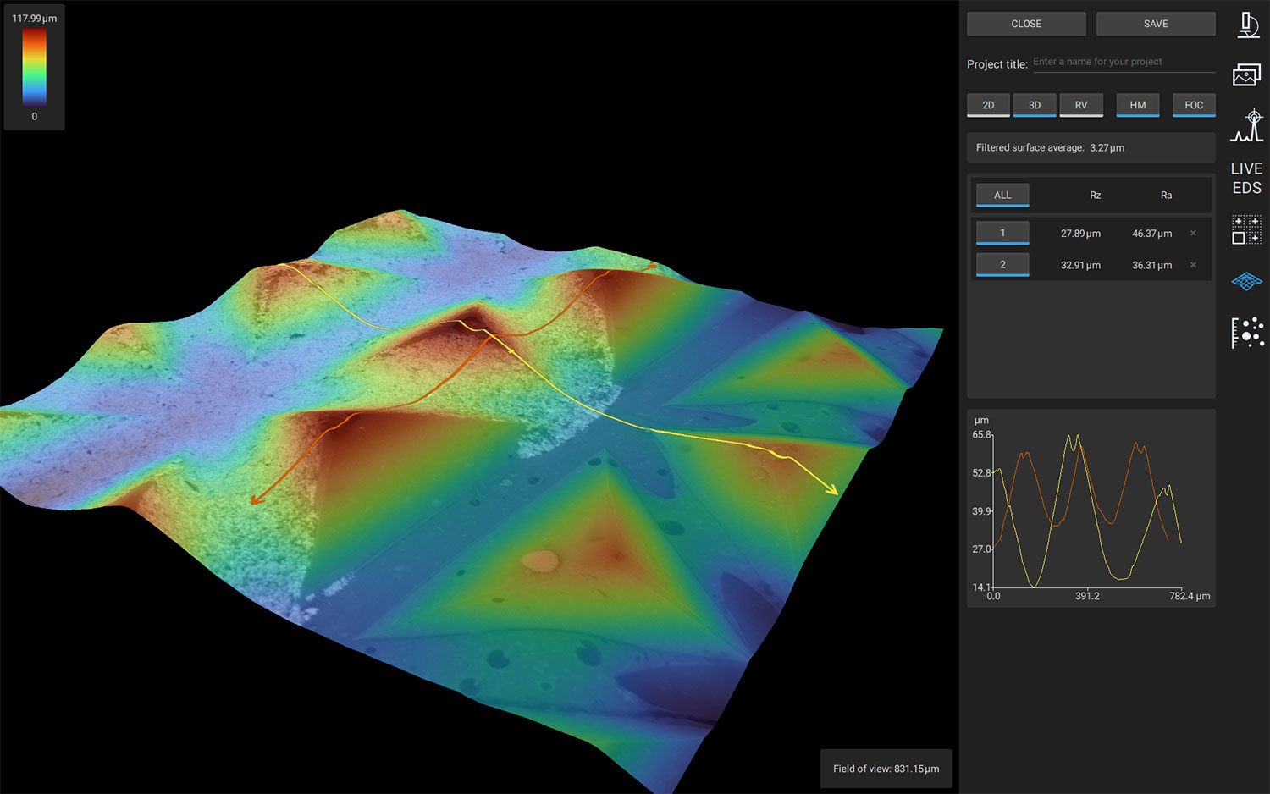Open the microscope imaging icon
The image size is (1270, 794).
(x=1247, y=25)
